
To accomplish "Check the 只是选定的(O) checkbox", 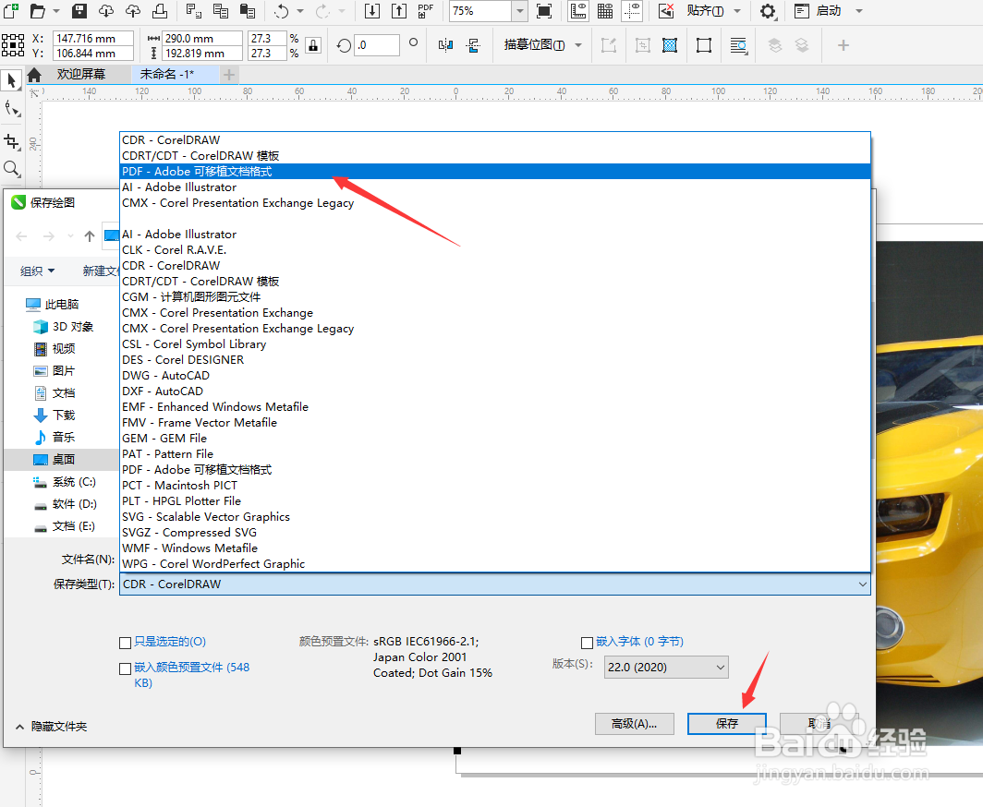I will click(125, 643).
